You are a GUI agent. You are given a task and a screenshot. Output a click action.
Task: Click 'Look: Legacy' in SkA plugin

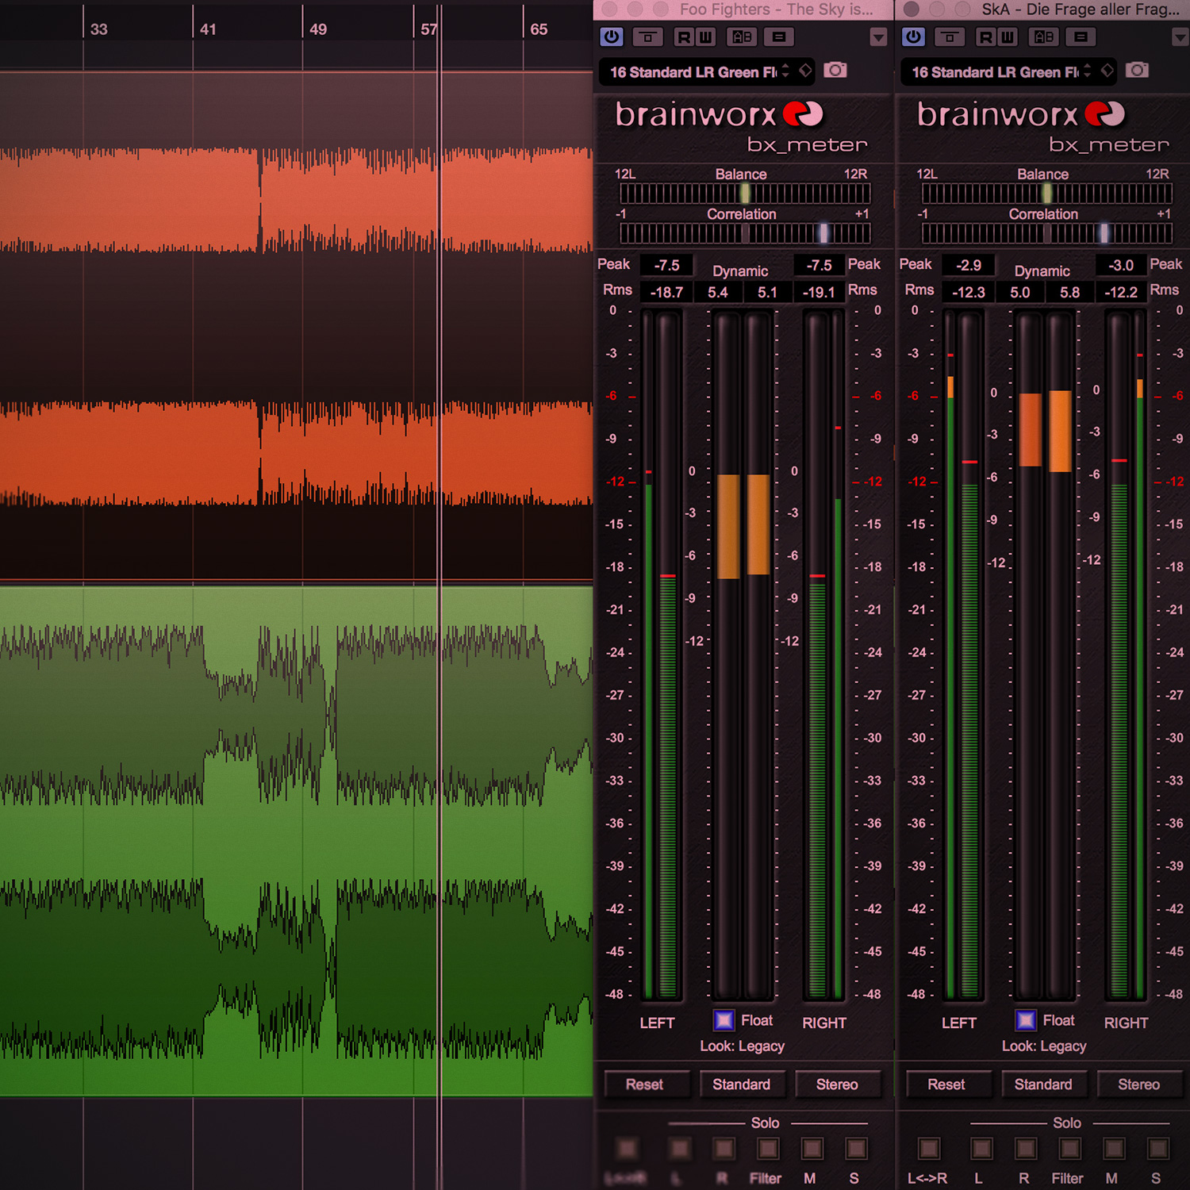tap(1044, 1046)
